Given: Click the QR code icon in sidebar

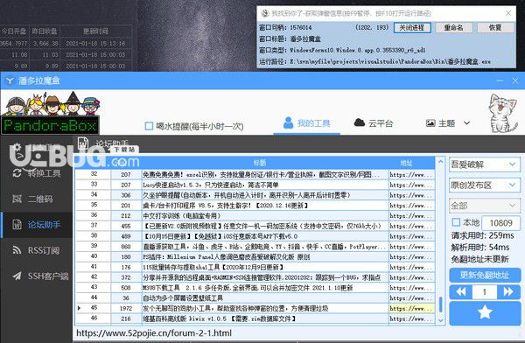Looking at the screenshot, I should coord(17,199).
